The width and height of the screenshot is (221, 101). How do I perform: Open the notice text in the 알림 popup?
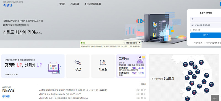110,46
